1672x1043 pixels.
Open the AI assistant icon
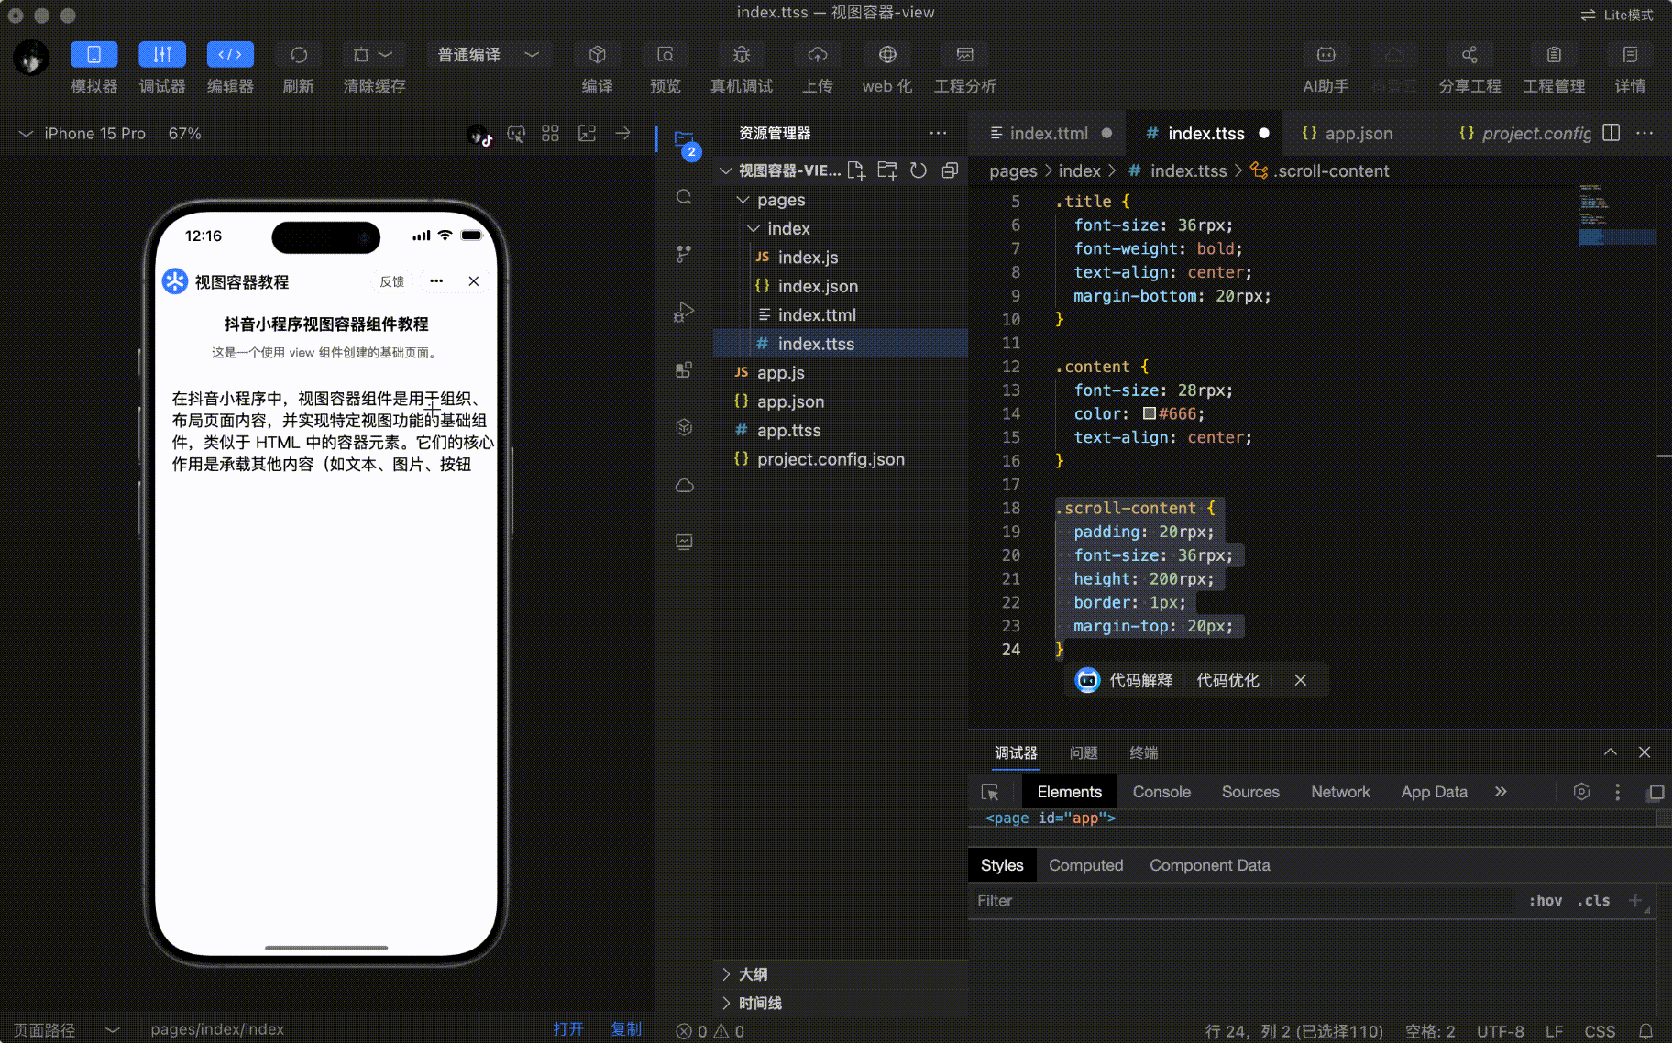[1325, 55]
